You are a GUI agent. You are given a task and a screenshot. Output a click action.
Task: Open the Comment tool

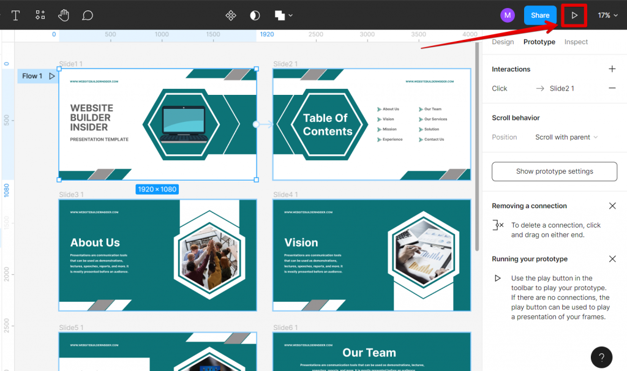(x=88, y=15)
